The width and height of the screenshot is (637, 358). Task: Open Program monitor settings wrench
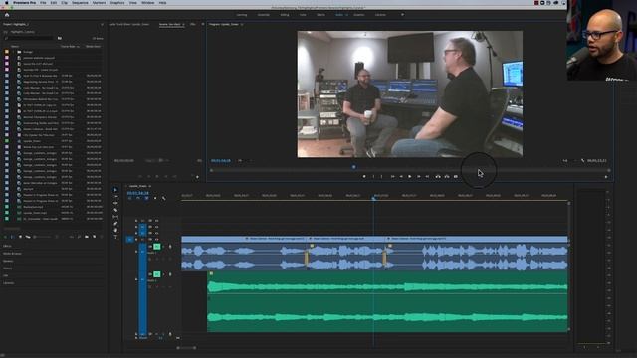click(x=582, y=161)
